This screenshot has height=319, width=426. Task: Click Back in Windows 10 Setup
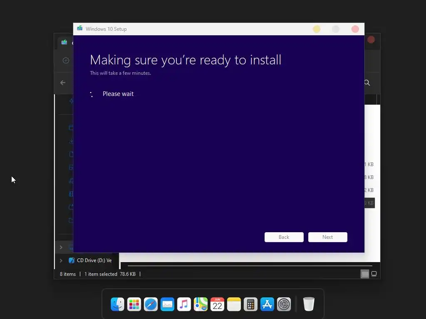[x=284, y=237]
